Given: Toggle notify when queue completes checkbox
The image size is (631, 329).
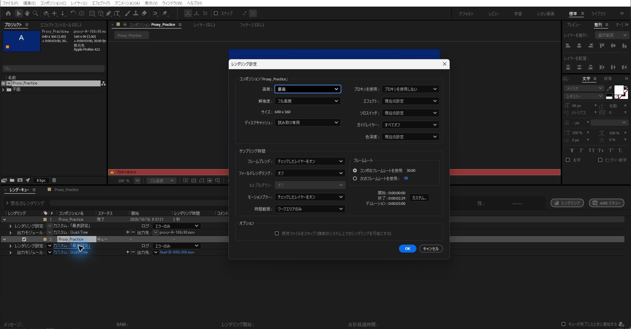Looking at the screenshot, I should (x=563, y=324).
